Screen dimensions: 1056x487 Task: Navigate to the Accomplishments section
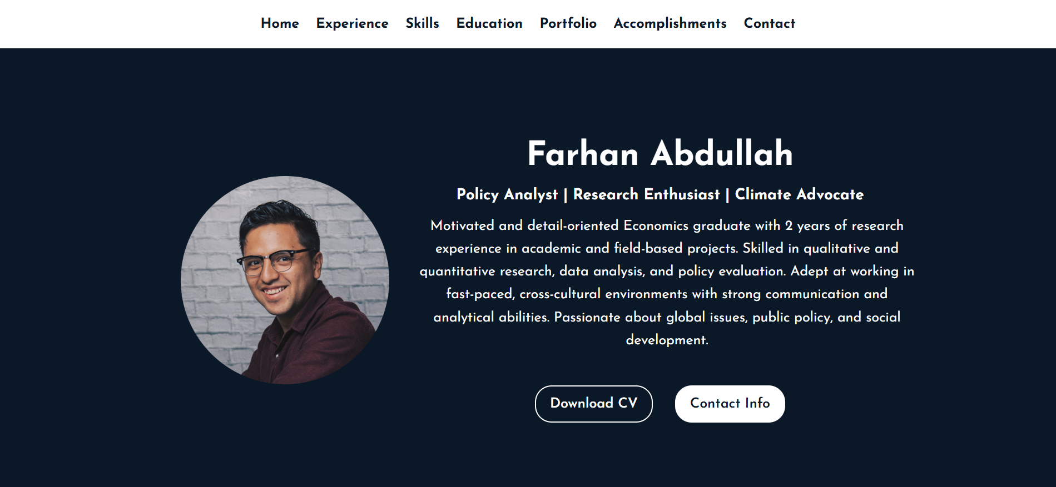click(670, 23)
